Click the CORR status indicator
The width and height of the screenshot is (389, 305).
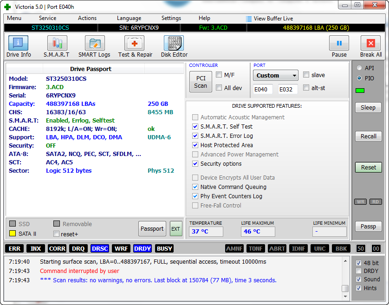click(x=57, y=248)
